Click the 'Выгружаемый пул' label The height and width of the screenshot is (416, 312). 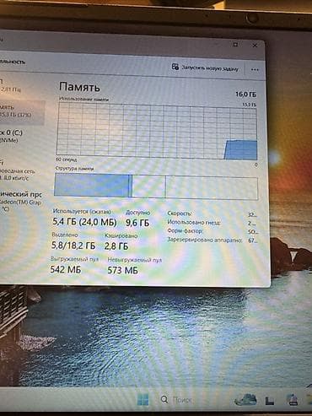pos(74,259)
